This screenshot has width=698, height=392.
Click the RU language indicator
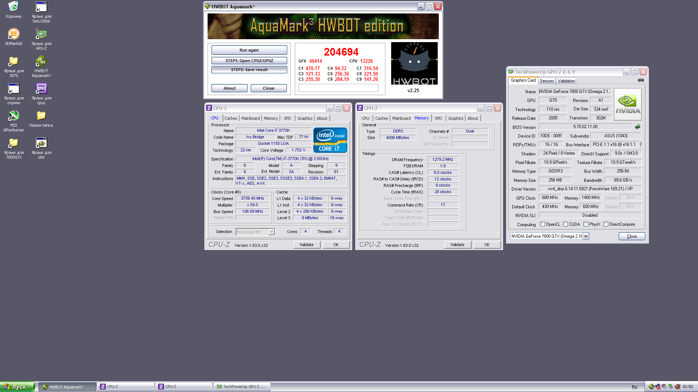pos(634,387)
